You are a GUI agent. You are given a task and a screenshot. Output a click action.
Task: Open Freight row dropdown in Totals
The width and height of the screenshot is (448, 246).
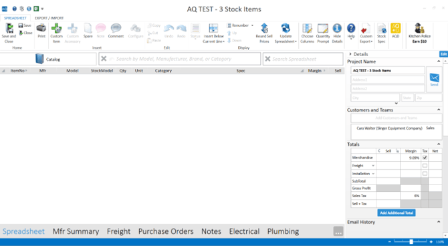pyautogui.click(x=373, y=166)
